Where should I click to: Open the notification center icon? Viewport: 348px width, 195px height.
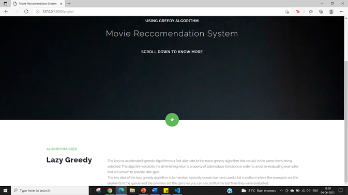pyautogui.click(x=340, y=190)
